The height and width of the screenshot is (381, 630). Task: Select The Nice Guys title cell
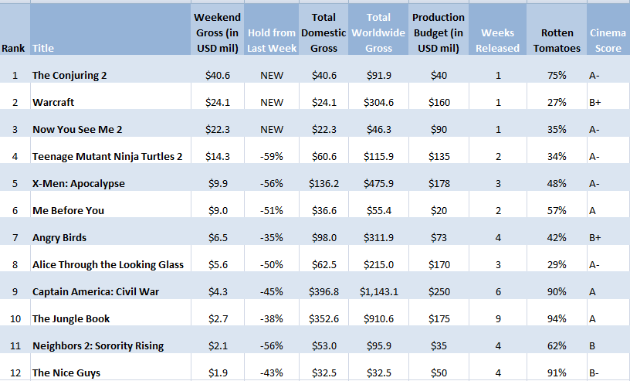pyautogui.click(x=67, y=373)
